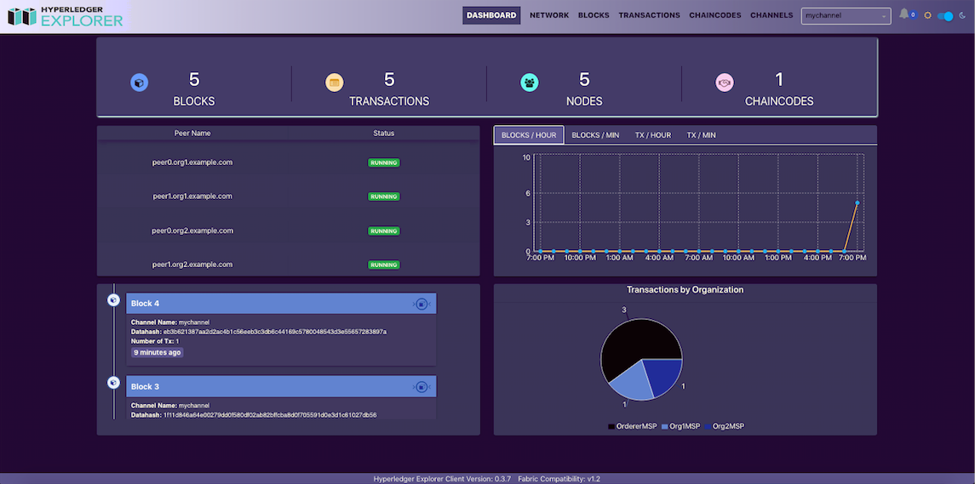
Task: Select peer1.org1.example.com peer name
Action: 192,196
